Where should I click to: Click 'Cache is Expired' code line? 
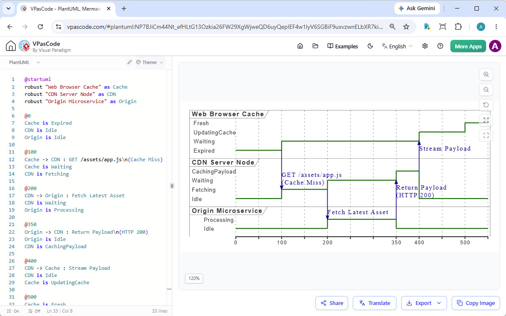(48, 123)
